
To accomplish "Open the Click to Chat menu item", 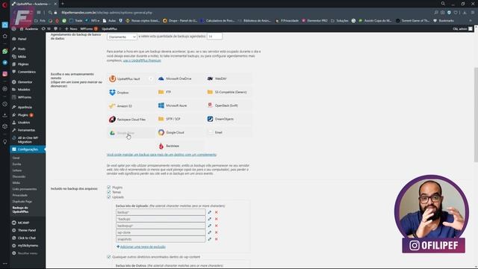I will coord(28,238).
